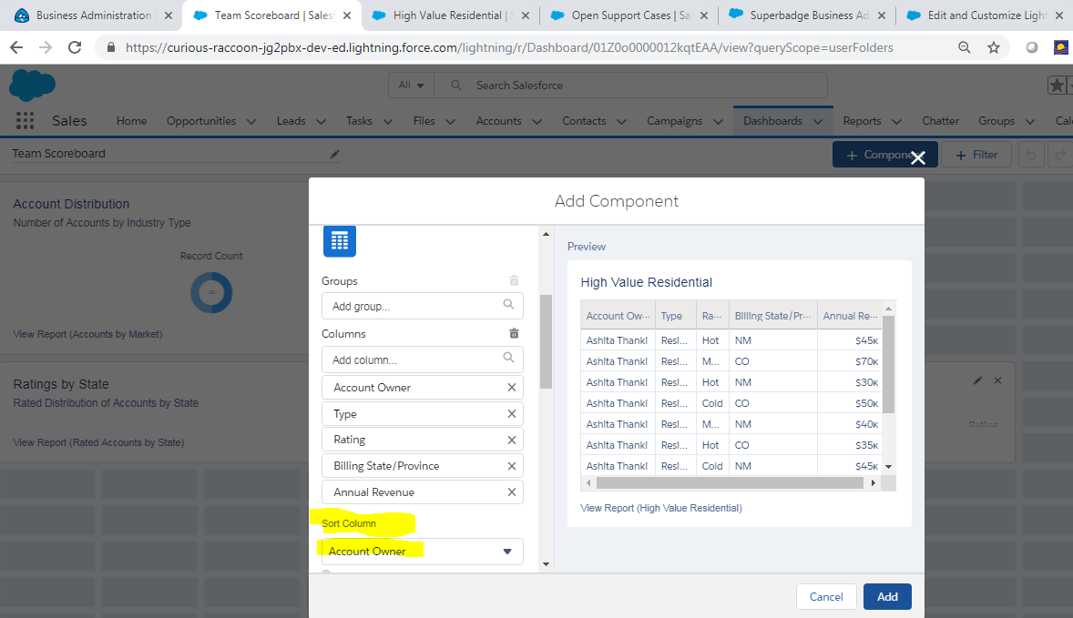The image size is (1073, 618).
Task: Click the preview table horizontal scrollbar
Action: (x=729, y=482)
